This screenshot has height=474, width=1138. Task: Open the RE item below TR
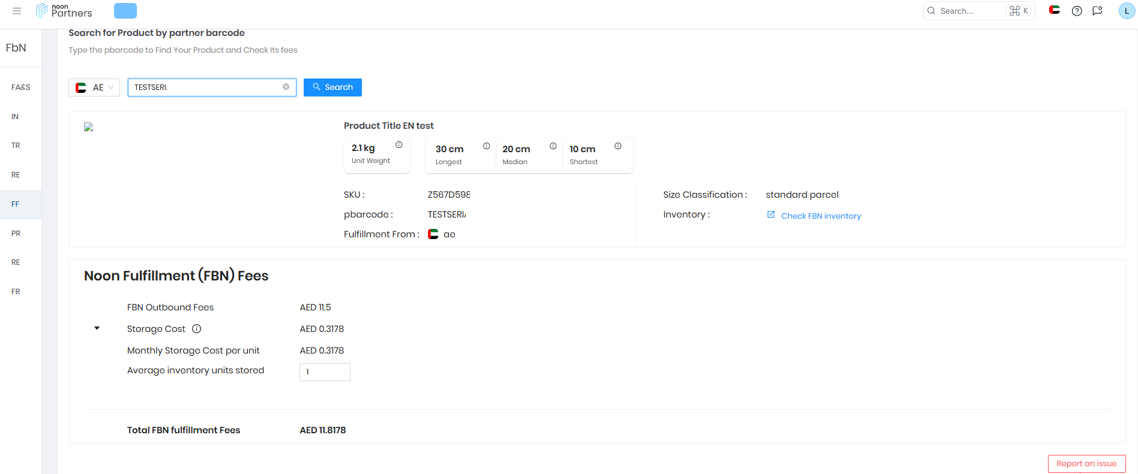[x=20, y=175]
